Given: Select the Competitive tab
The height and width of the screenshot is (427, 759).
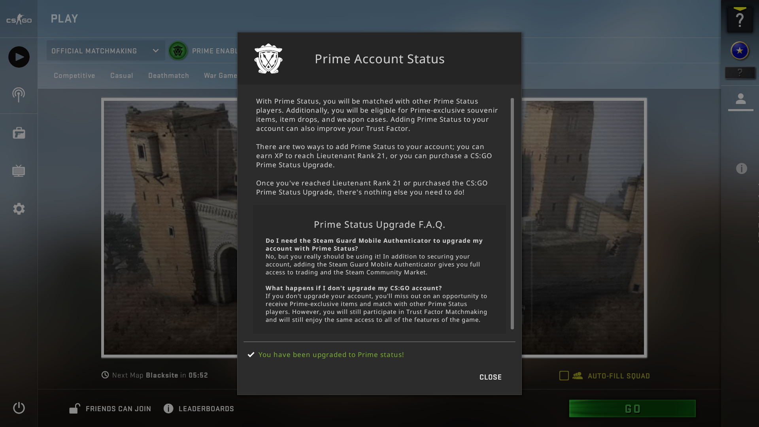Looking at the screenshot, I should click(74, 76).
